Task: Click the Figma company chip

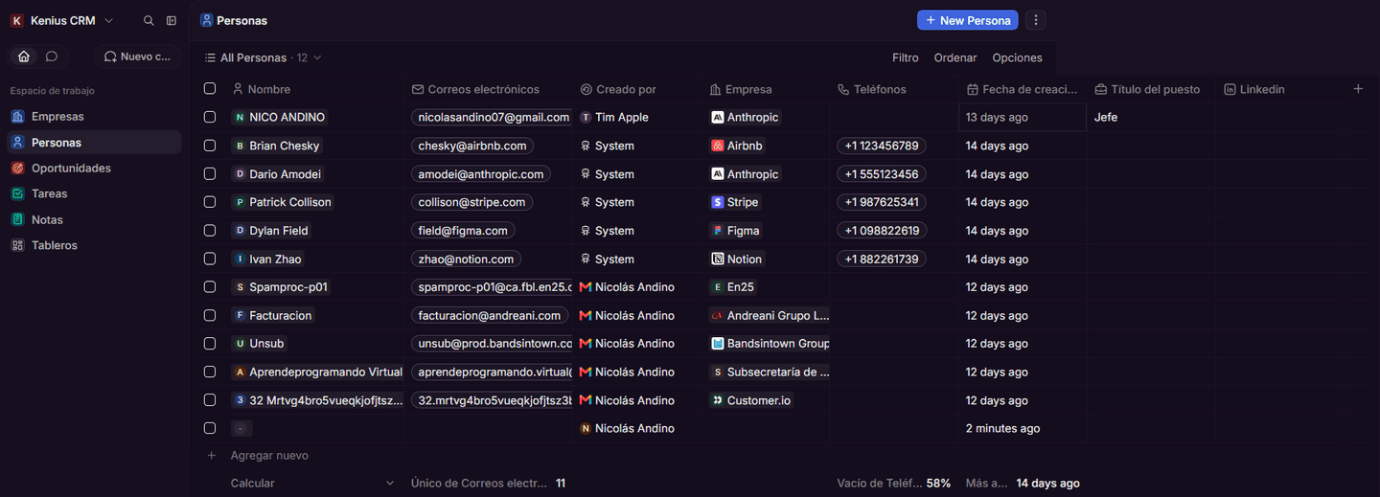Action: coord(736,231)
